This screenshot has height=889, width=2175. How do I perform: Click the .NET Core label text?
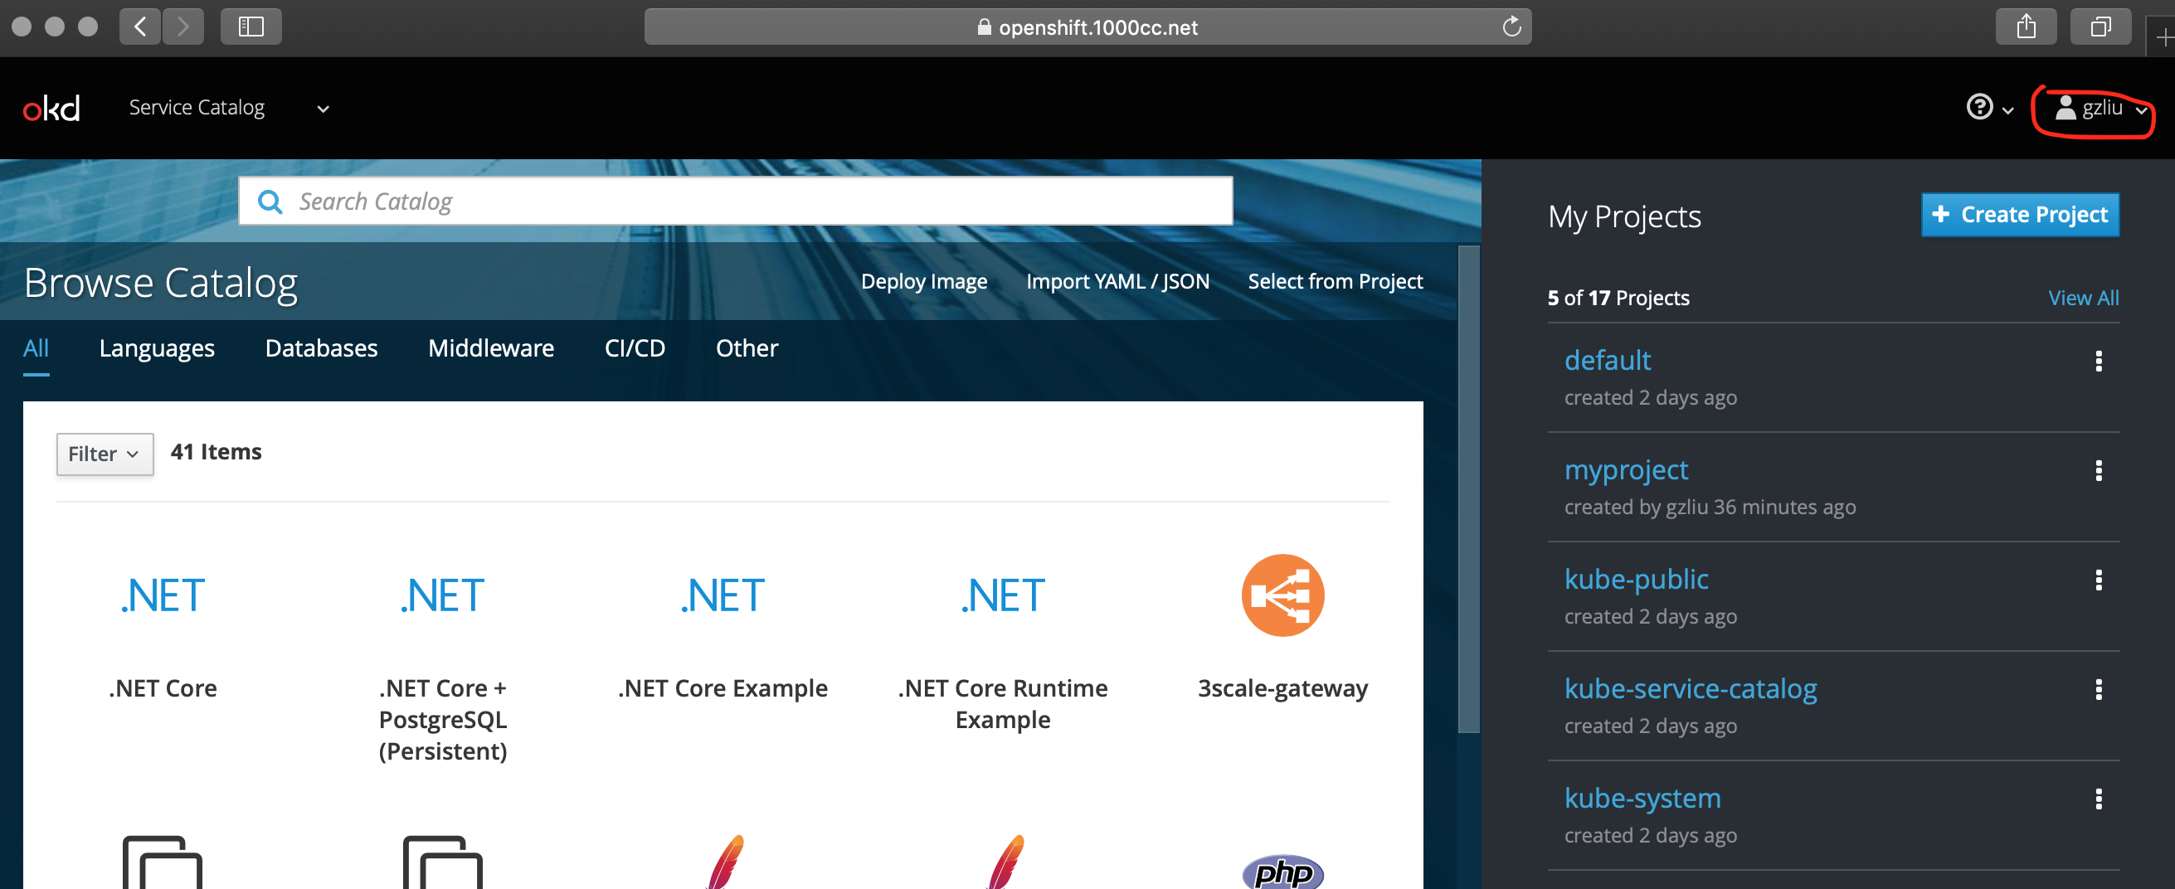pos(163,688)
